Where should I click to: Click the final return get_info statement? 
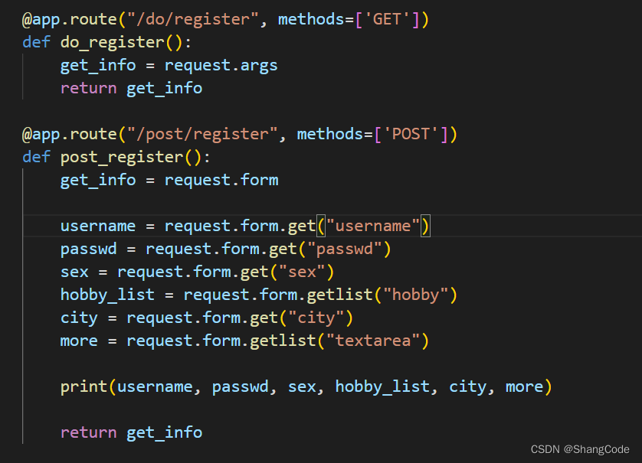(x=131, y=432)
